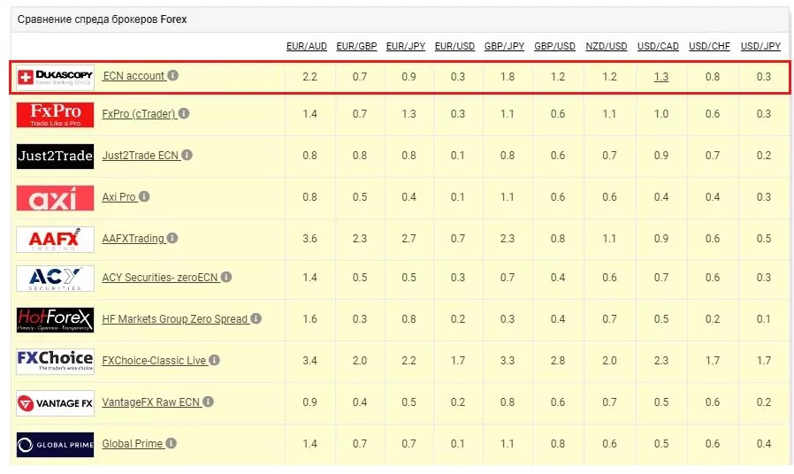Sort by the USD/JPY column header

point(760,46)
